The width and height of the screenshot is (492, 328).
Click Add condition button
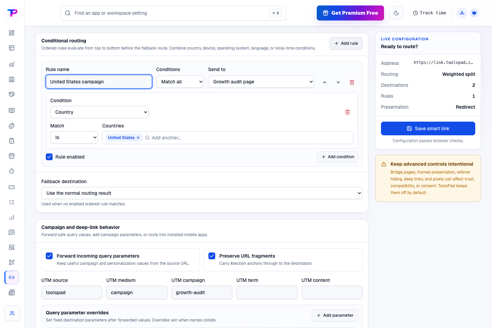[x=338, y=157]
